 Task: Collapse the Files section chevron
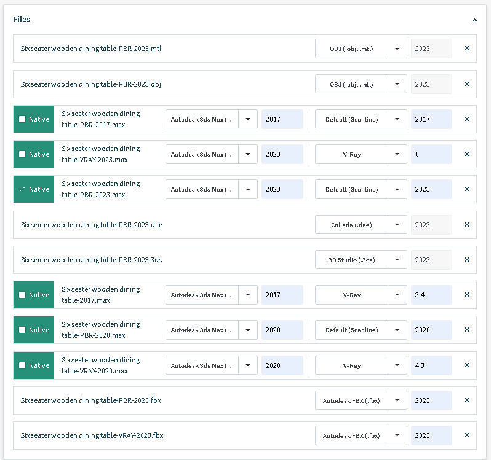click(474, 20)
